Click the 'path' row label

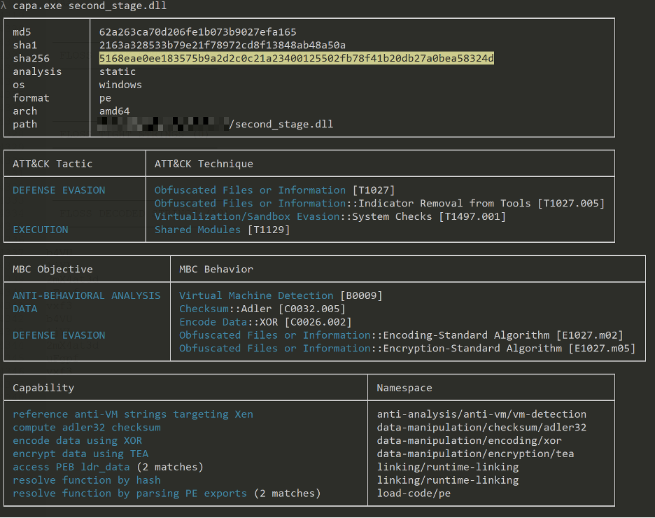24,124
